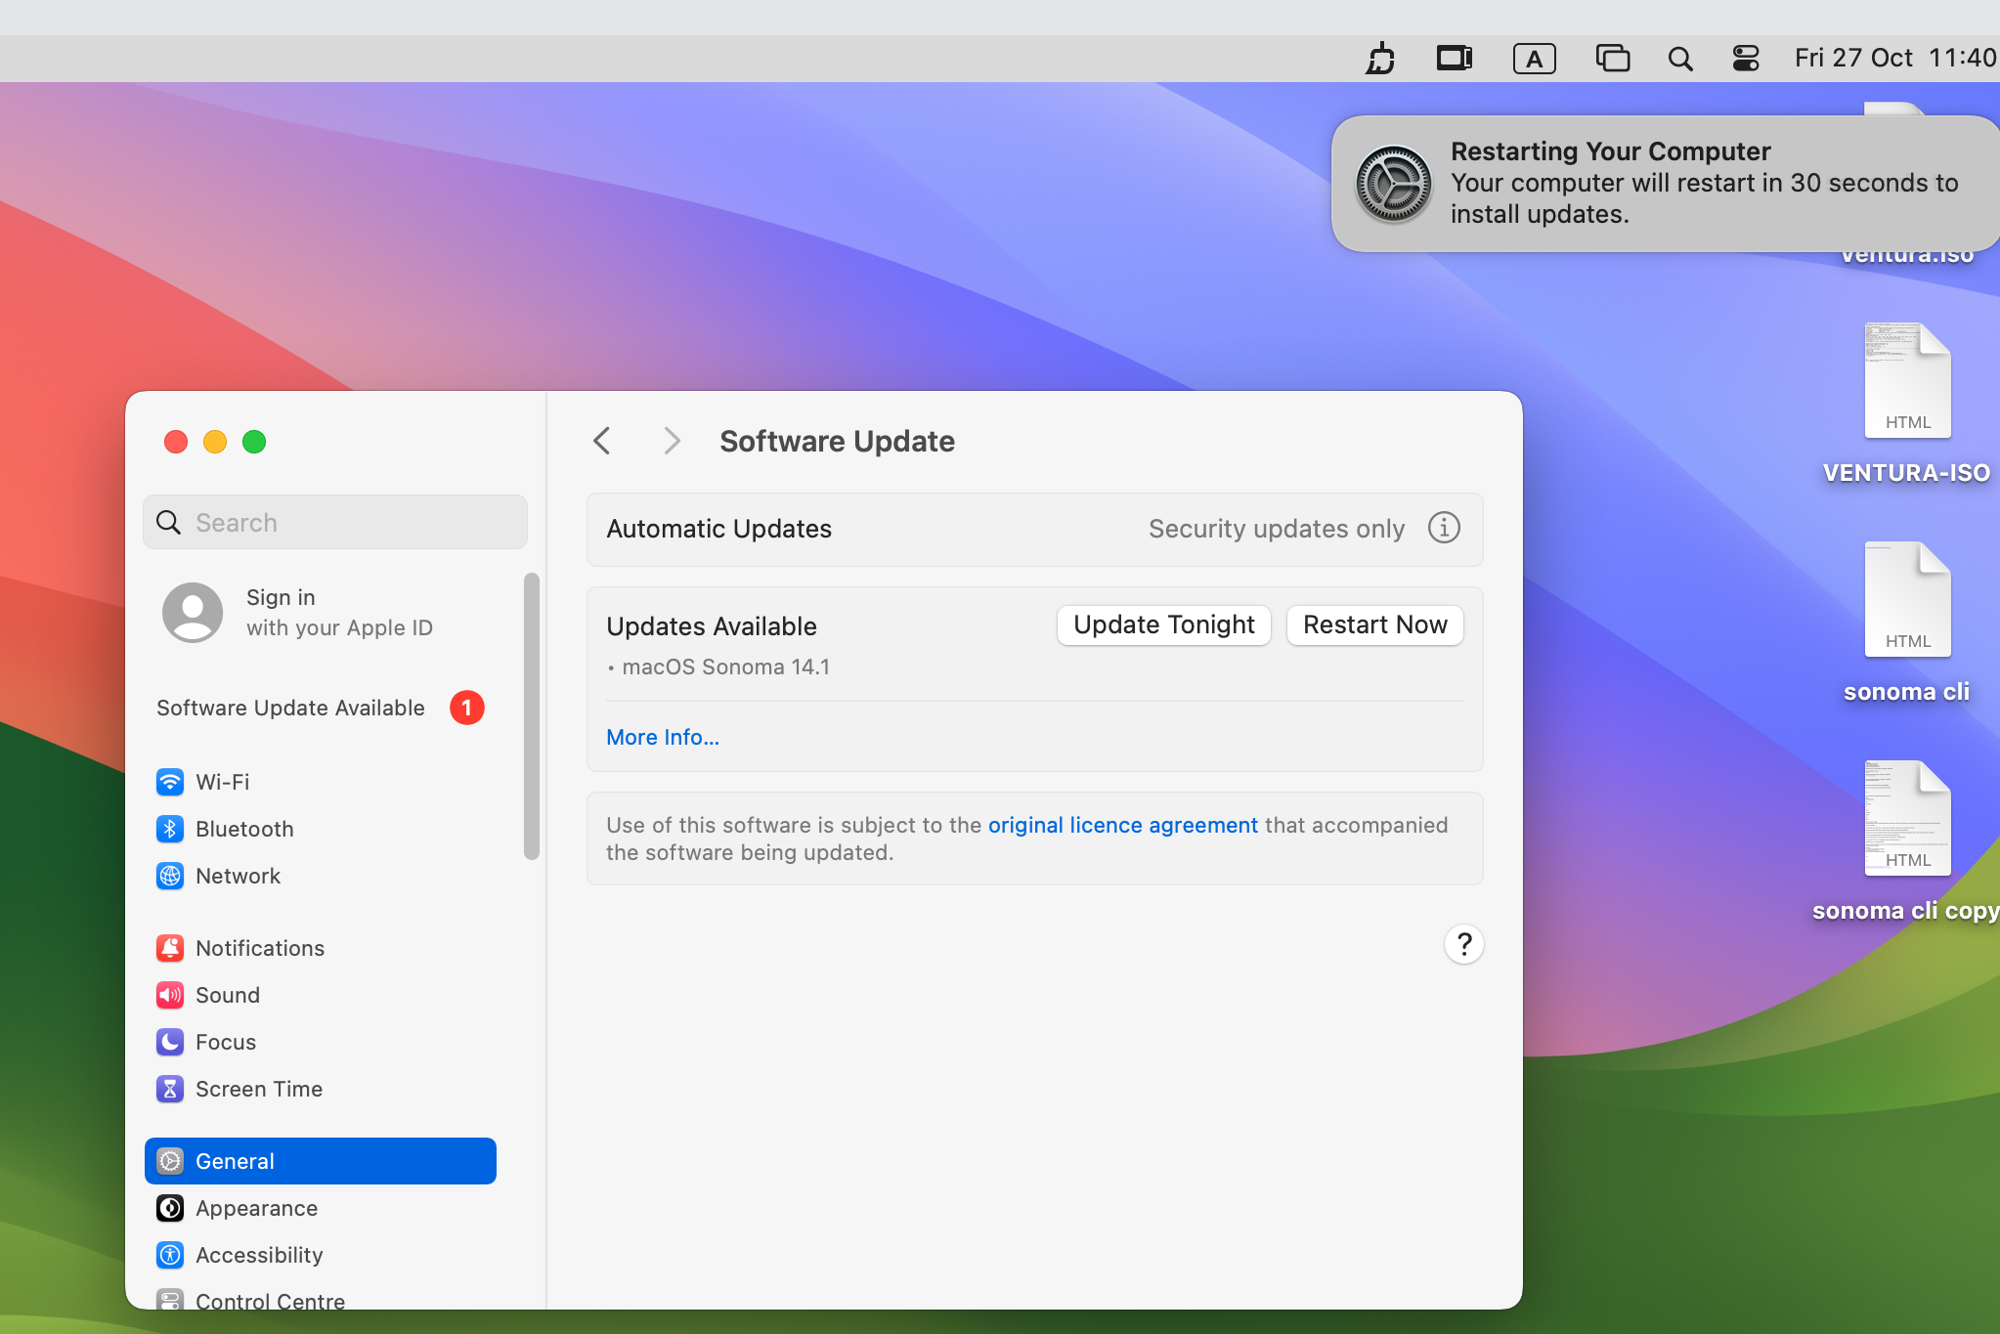Click the Update Tonight button
The width and height of the screenshot is (2000, 1334).
point(1163,625)
